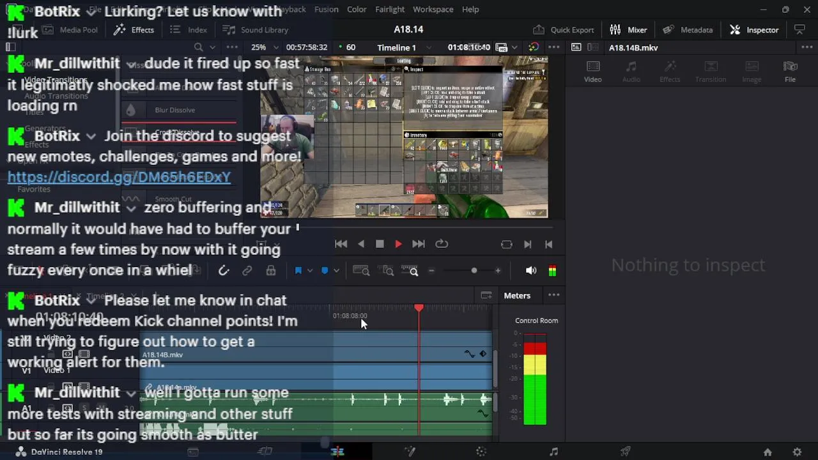Viewport: 818px width, 460px height.
Task: Open the viewer options three-dot menu
Action: point(553,47)
